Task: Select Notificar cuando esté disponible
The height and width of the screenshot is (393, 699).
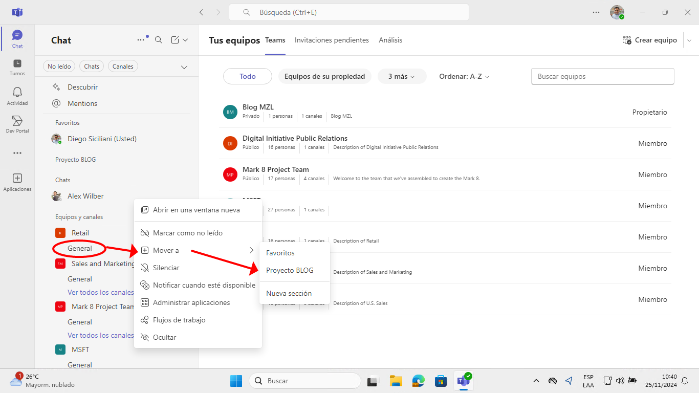Action: point(198,285)
